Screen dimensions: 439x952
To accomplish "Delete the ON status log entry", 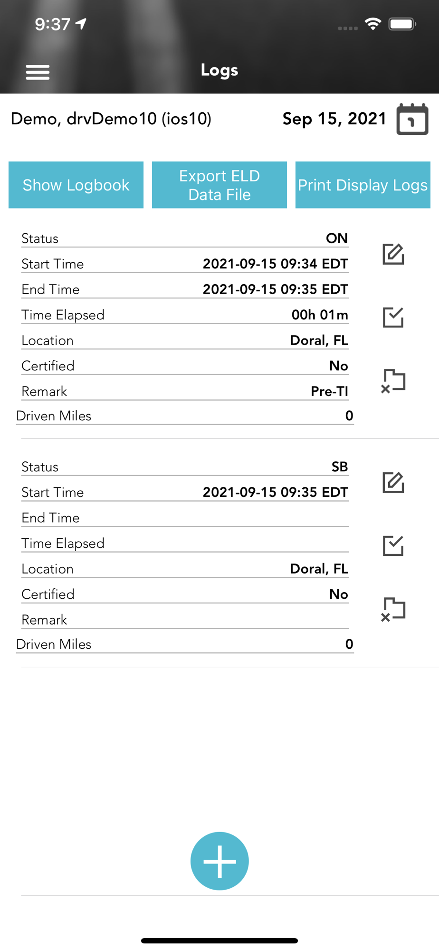I will (393, 381).
